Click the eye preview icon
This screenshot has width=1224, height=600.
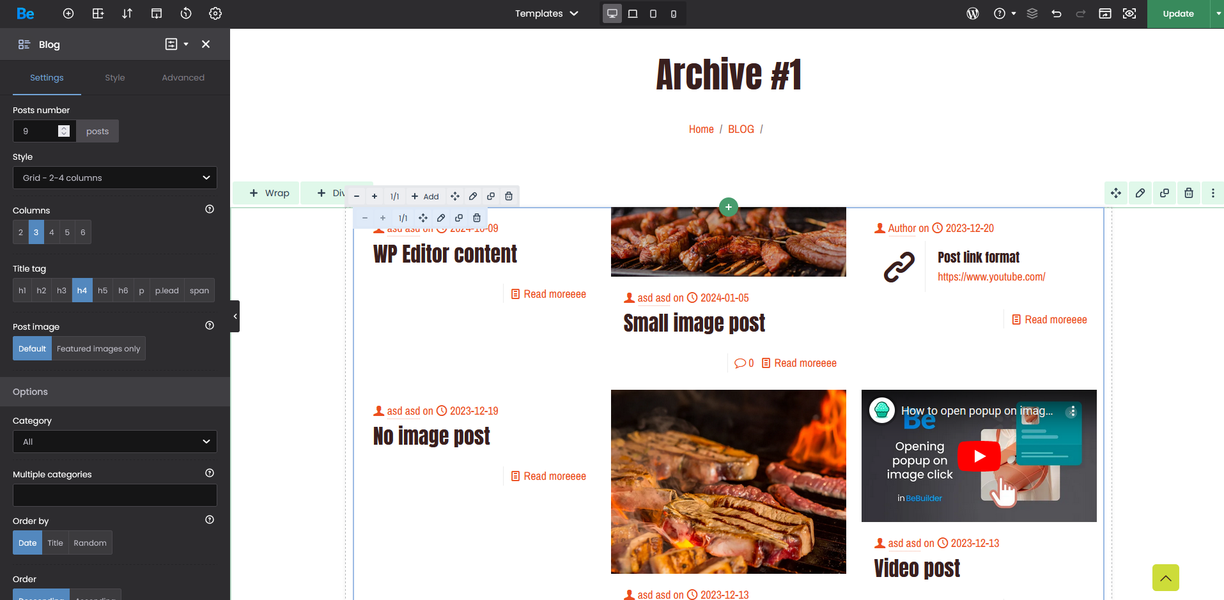[1129, 13]
